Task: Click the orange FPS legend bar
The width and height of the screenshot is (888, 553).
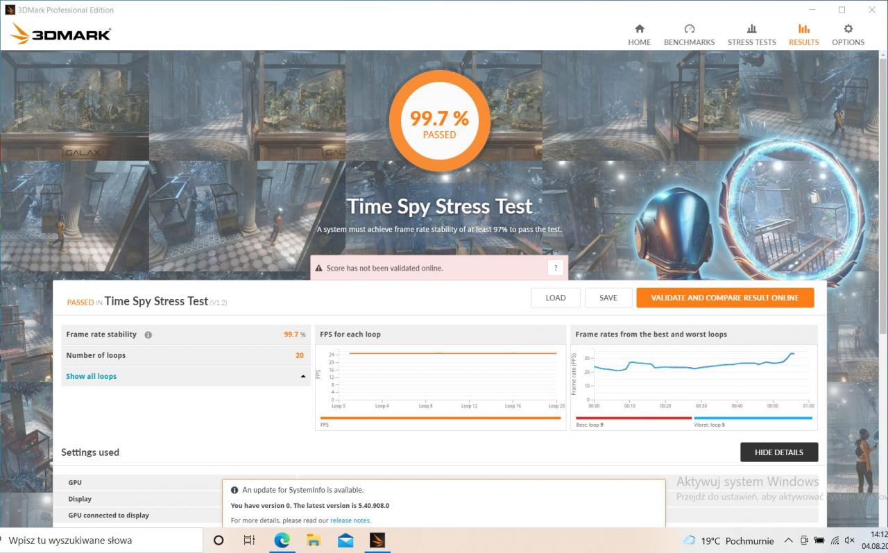Action: pyautogui.click(x=441, y=418)
